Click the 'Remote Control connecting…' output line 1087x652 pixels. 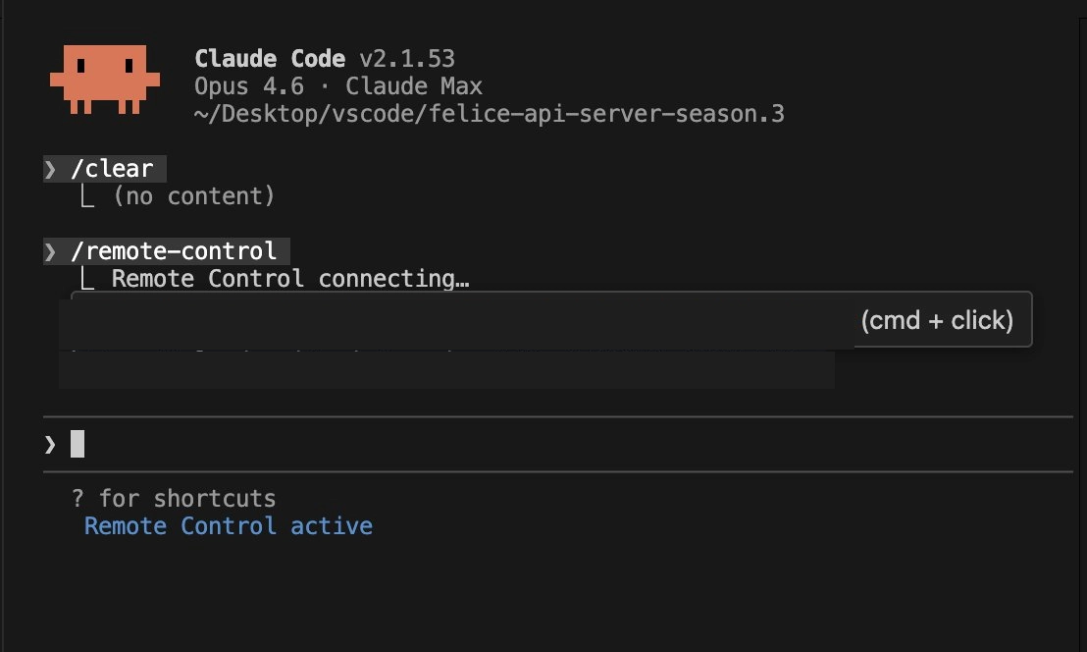click(x=290, y=279)
